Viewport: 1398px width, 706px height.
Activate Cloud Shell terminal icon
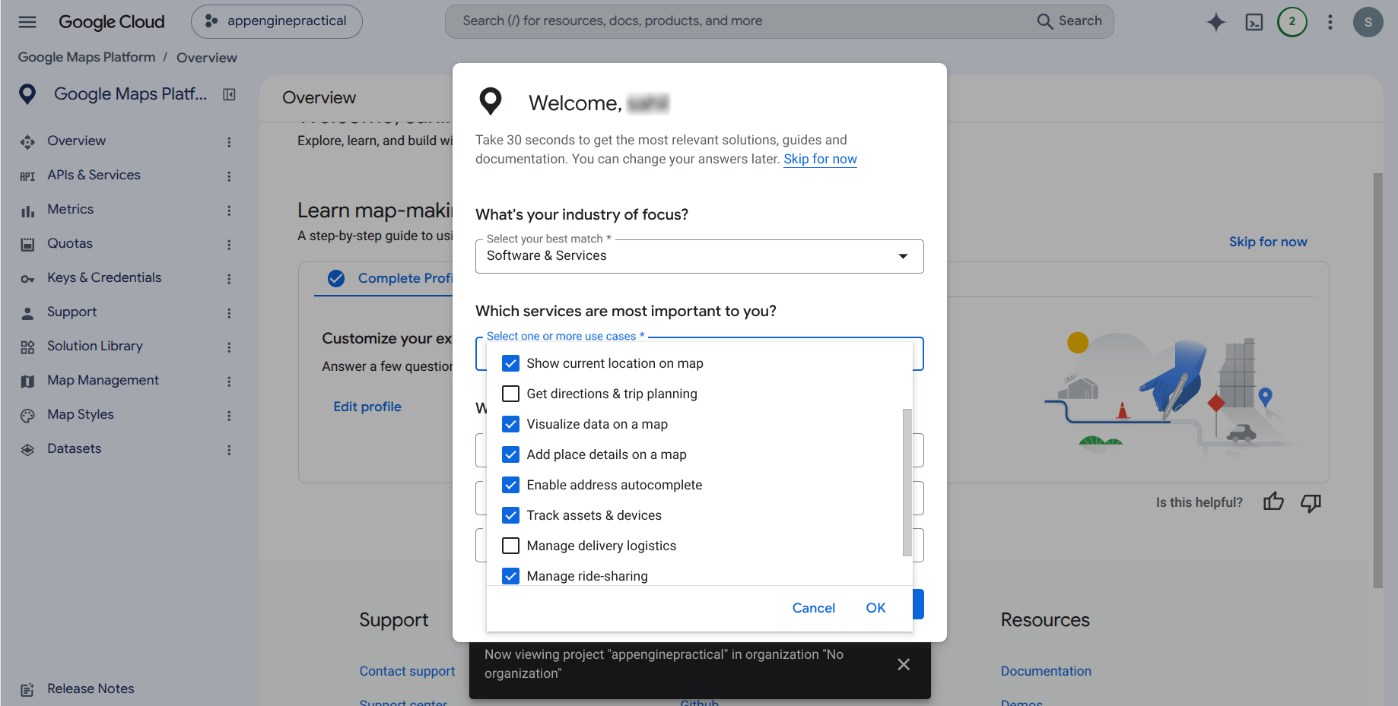point(1254,22)
